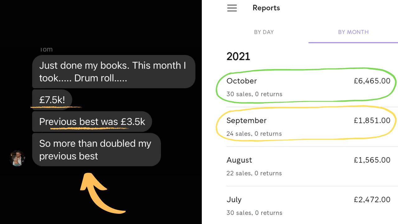This screenshot has width=398, height=224.
Task: Select the BY MONTH tab
Action: pyautogui.click(x=353, y=32)
